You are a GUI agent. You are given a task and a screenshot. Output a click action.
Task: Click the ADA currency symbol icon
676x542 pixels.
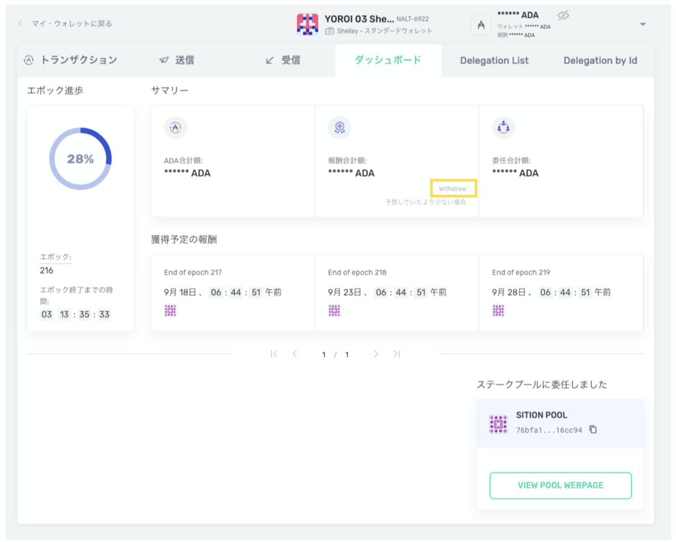481,24
